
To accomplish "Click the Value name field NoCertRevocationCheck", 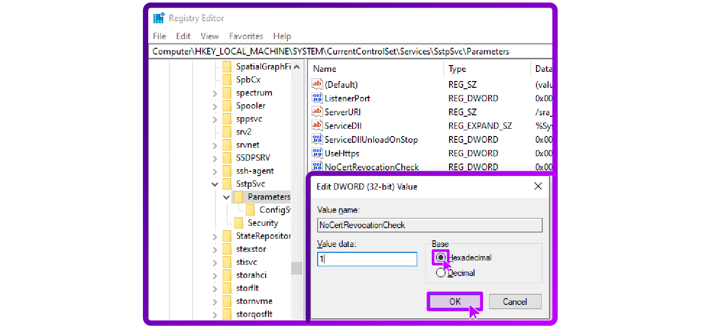I will (x=430, y=225).
